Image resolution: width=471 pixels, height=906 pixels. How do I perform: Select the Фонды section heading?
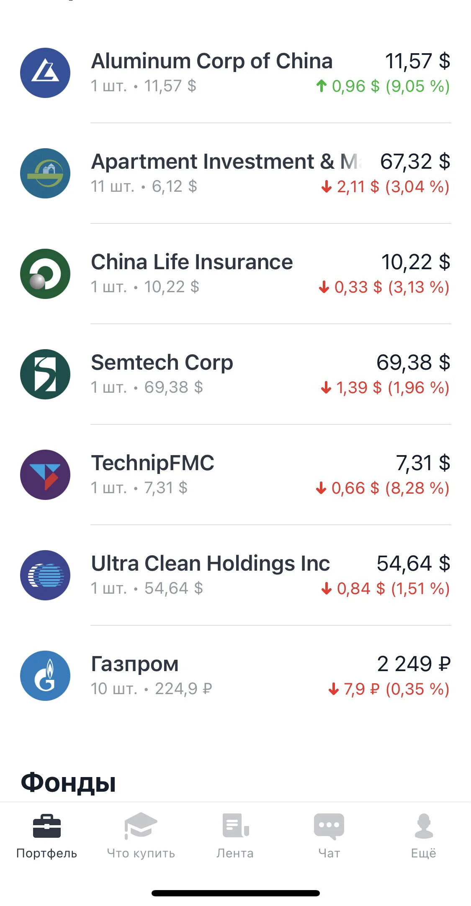click(68, 783)
